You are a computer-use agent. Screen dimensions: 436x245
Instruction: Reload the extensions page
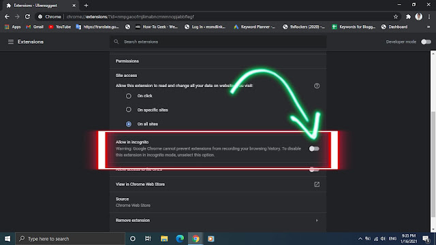[27, 16]
